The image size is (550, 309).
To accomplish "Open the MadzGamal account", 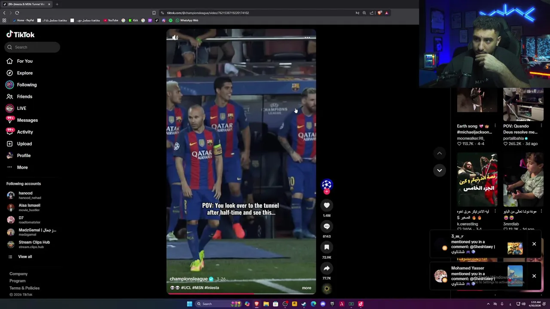I will (31, 232).
